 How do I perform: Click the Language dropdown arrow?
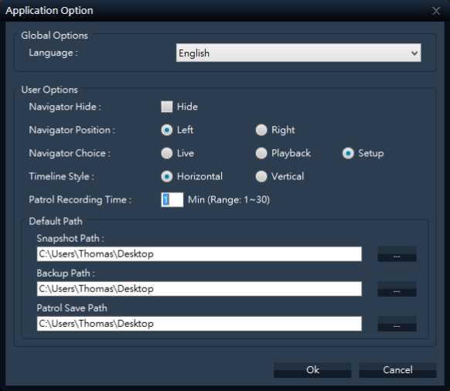click(x=414, y=53)
